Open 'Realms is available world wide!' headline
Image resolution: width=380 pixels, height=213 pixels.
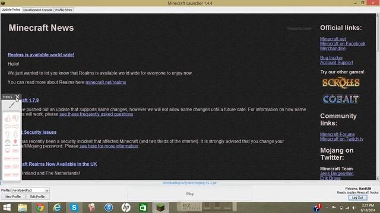[x=41, y=55]
